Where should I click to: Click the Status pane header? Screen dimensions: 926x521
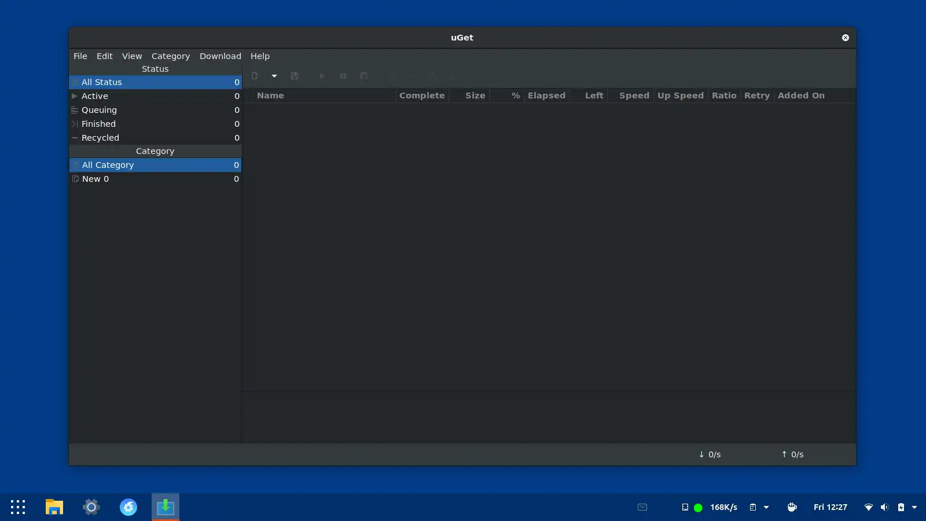[155, 69]
